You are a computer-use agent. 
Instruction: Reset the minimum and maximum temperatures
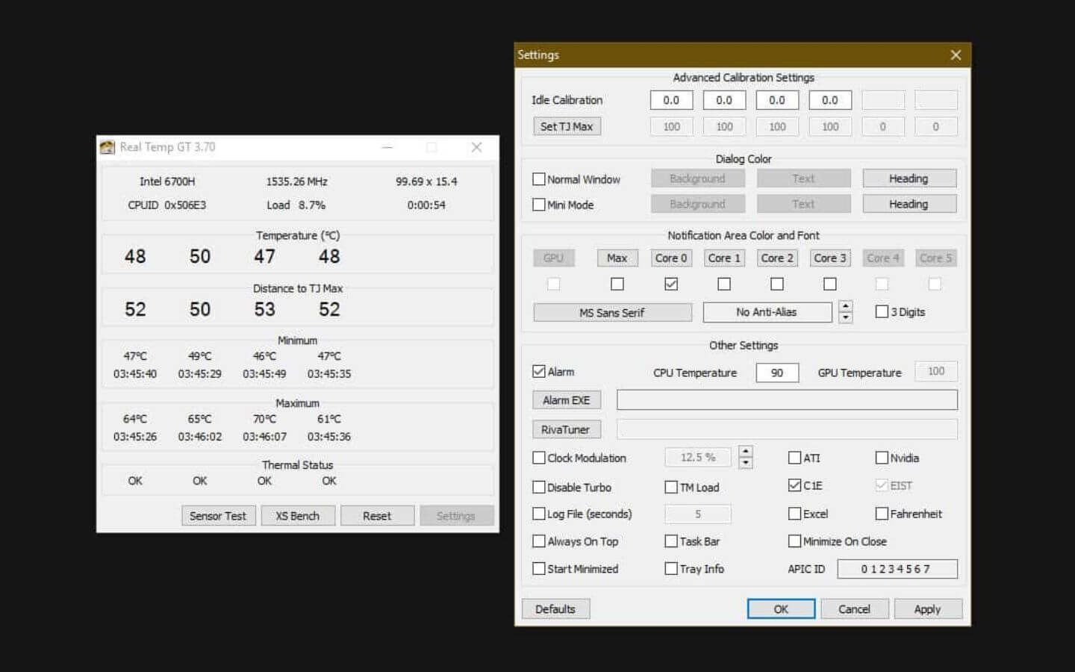377,516
